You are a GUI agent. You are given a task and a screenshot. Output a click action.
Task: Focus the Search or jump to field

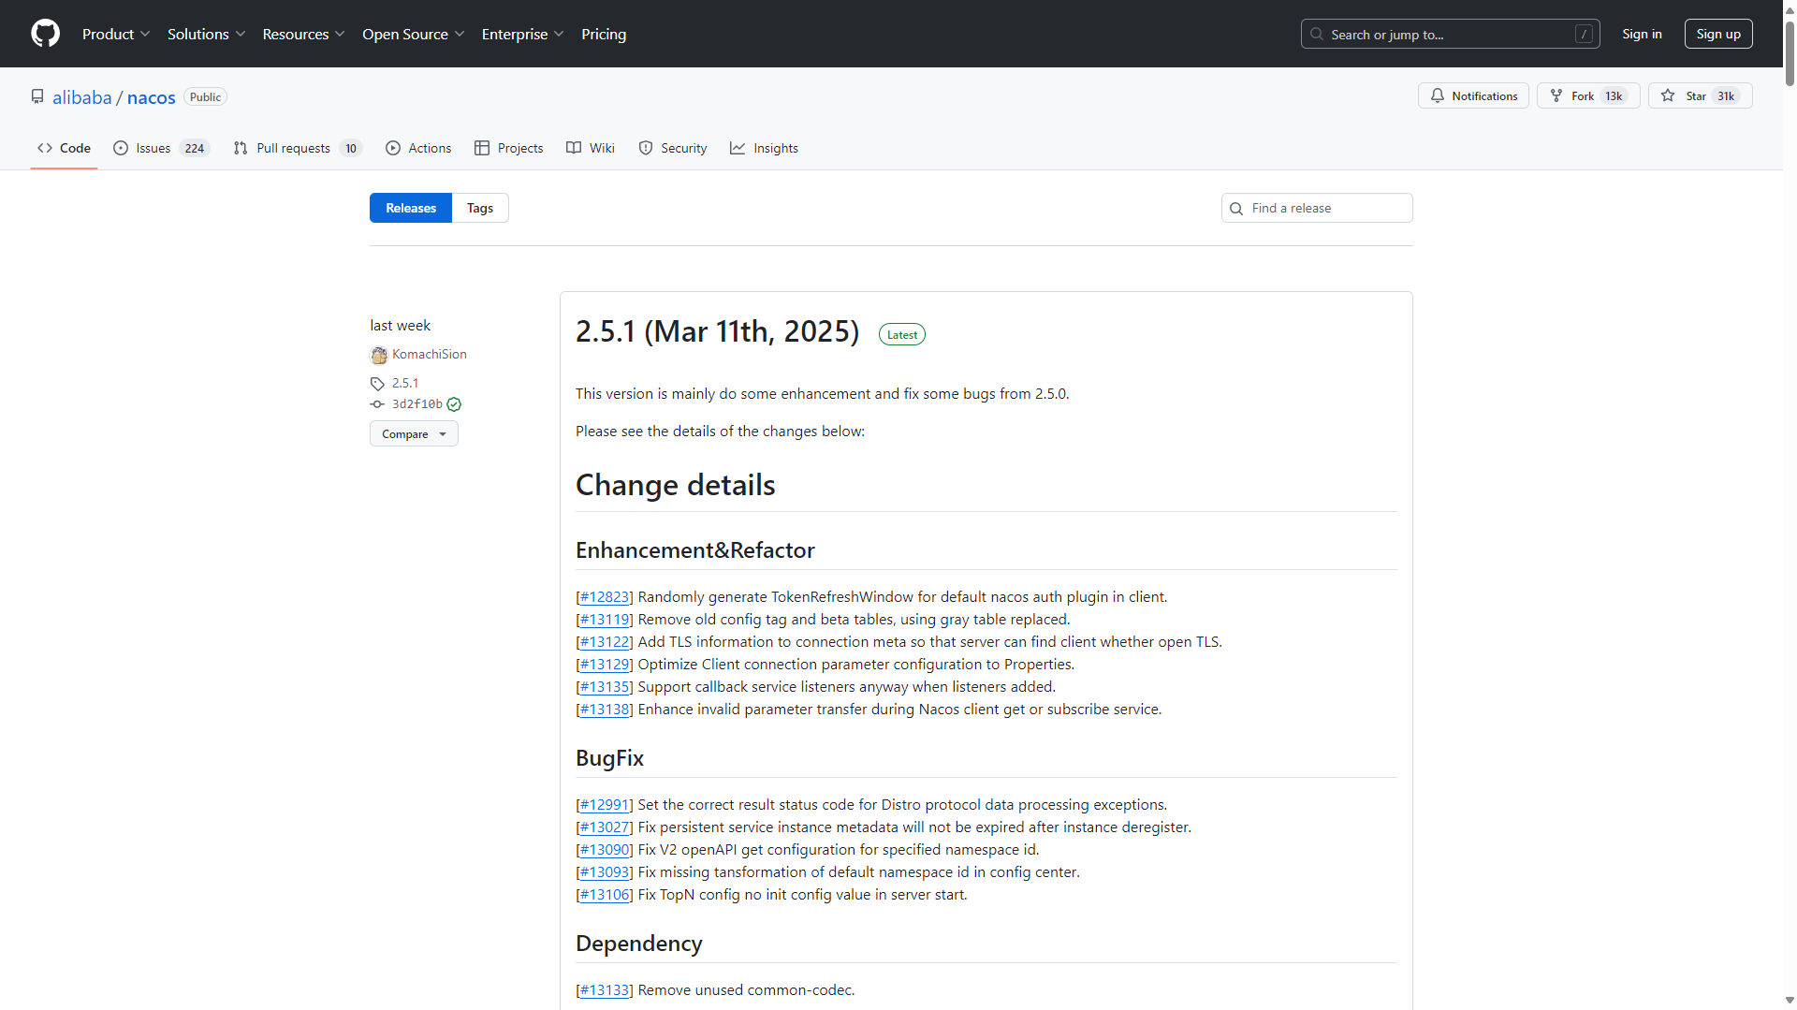coord(1450,34)
